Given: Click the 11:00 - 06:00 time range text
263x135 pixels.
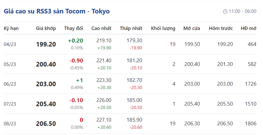Looking at the screenshot, I should (x=243, y=11).
